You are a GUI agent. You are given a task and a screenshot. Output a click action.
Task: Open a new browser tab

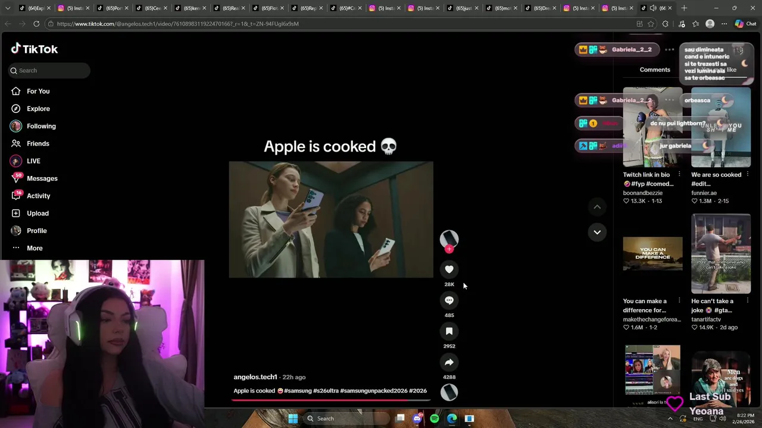click(684, 8)
